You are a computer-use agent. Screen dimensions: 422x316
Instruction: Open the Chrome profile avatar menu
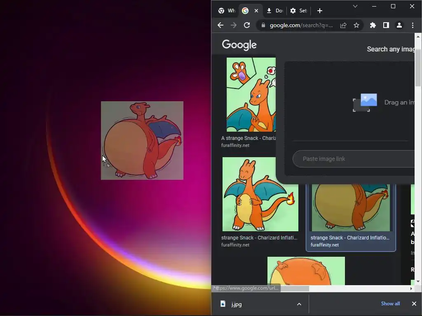tap(399, 25)
